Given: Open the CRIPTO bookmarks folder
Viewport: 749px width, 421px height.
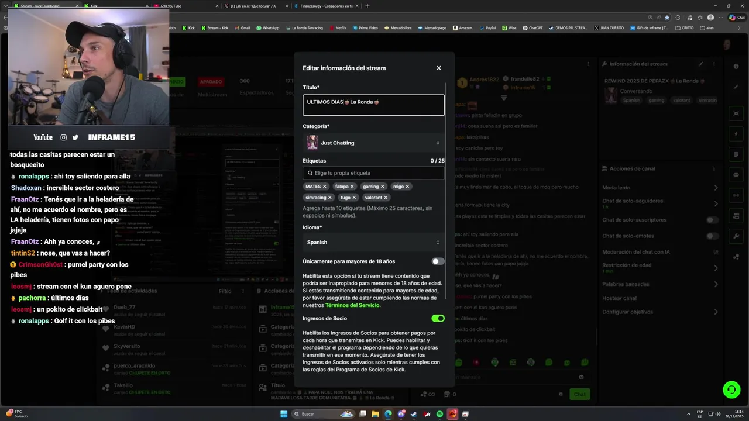Looking at the screenshot, I should (685, 28).
